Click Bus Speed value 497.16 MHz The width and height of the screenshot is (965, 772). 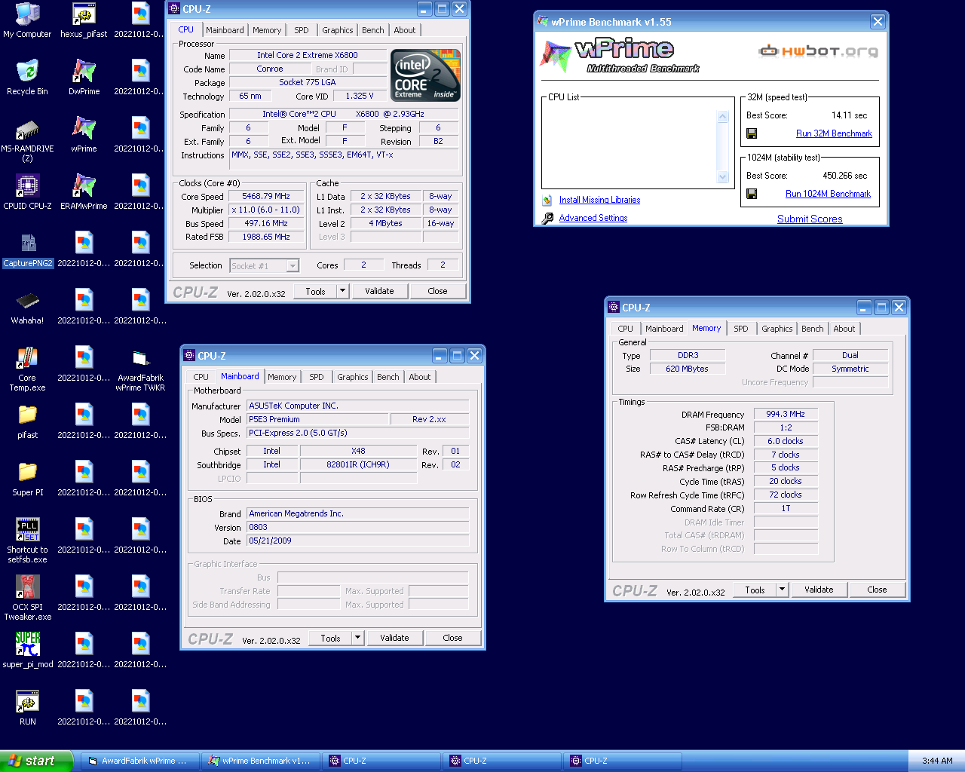tap(266, 223)
